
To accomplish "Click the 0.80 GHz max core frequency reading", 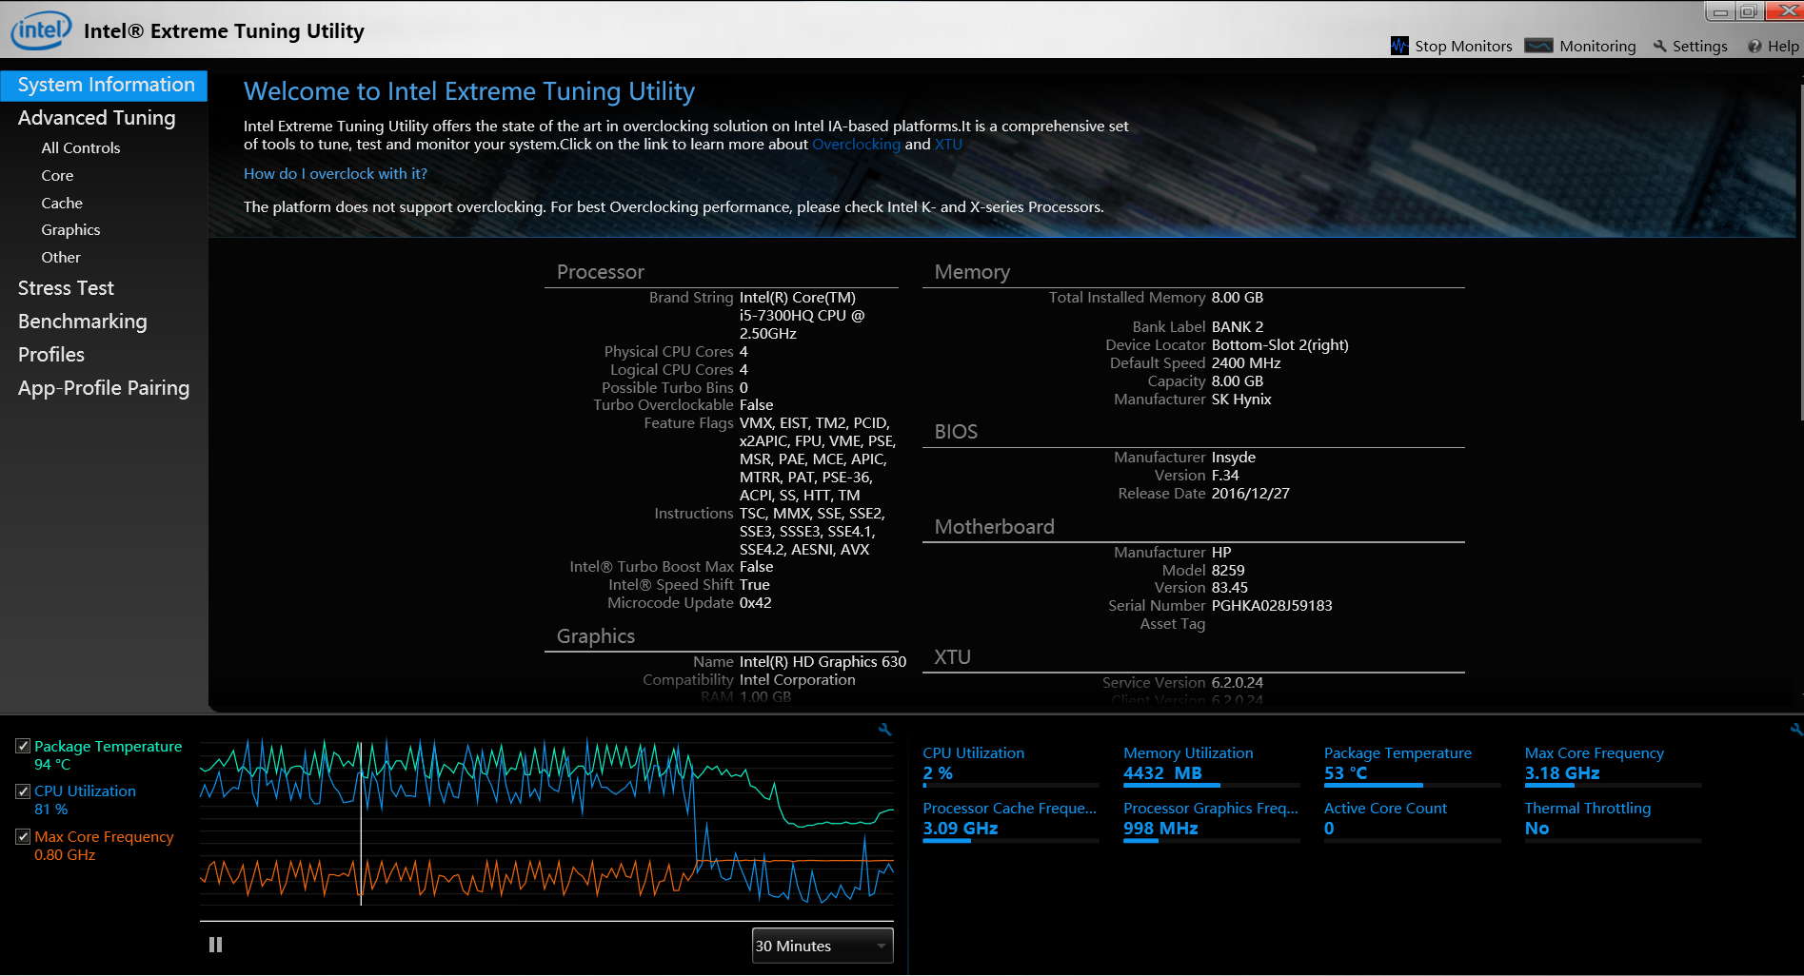I will click(65, 855).
